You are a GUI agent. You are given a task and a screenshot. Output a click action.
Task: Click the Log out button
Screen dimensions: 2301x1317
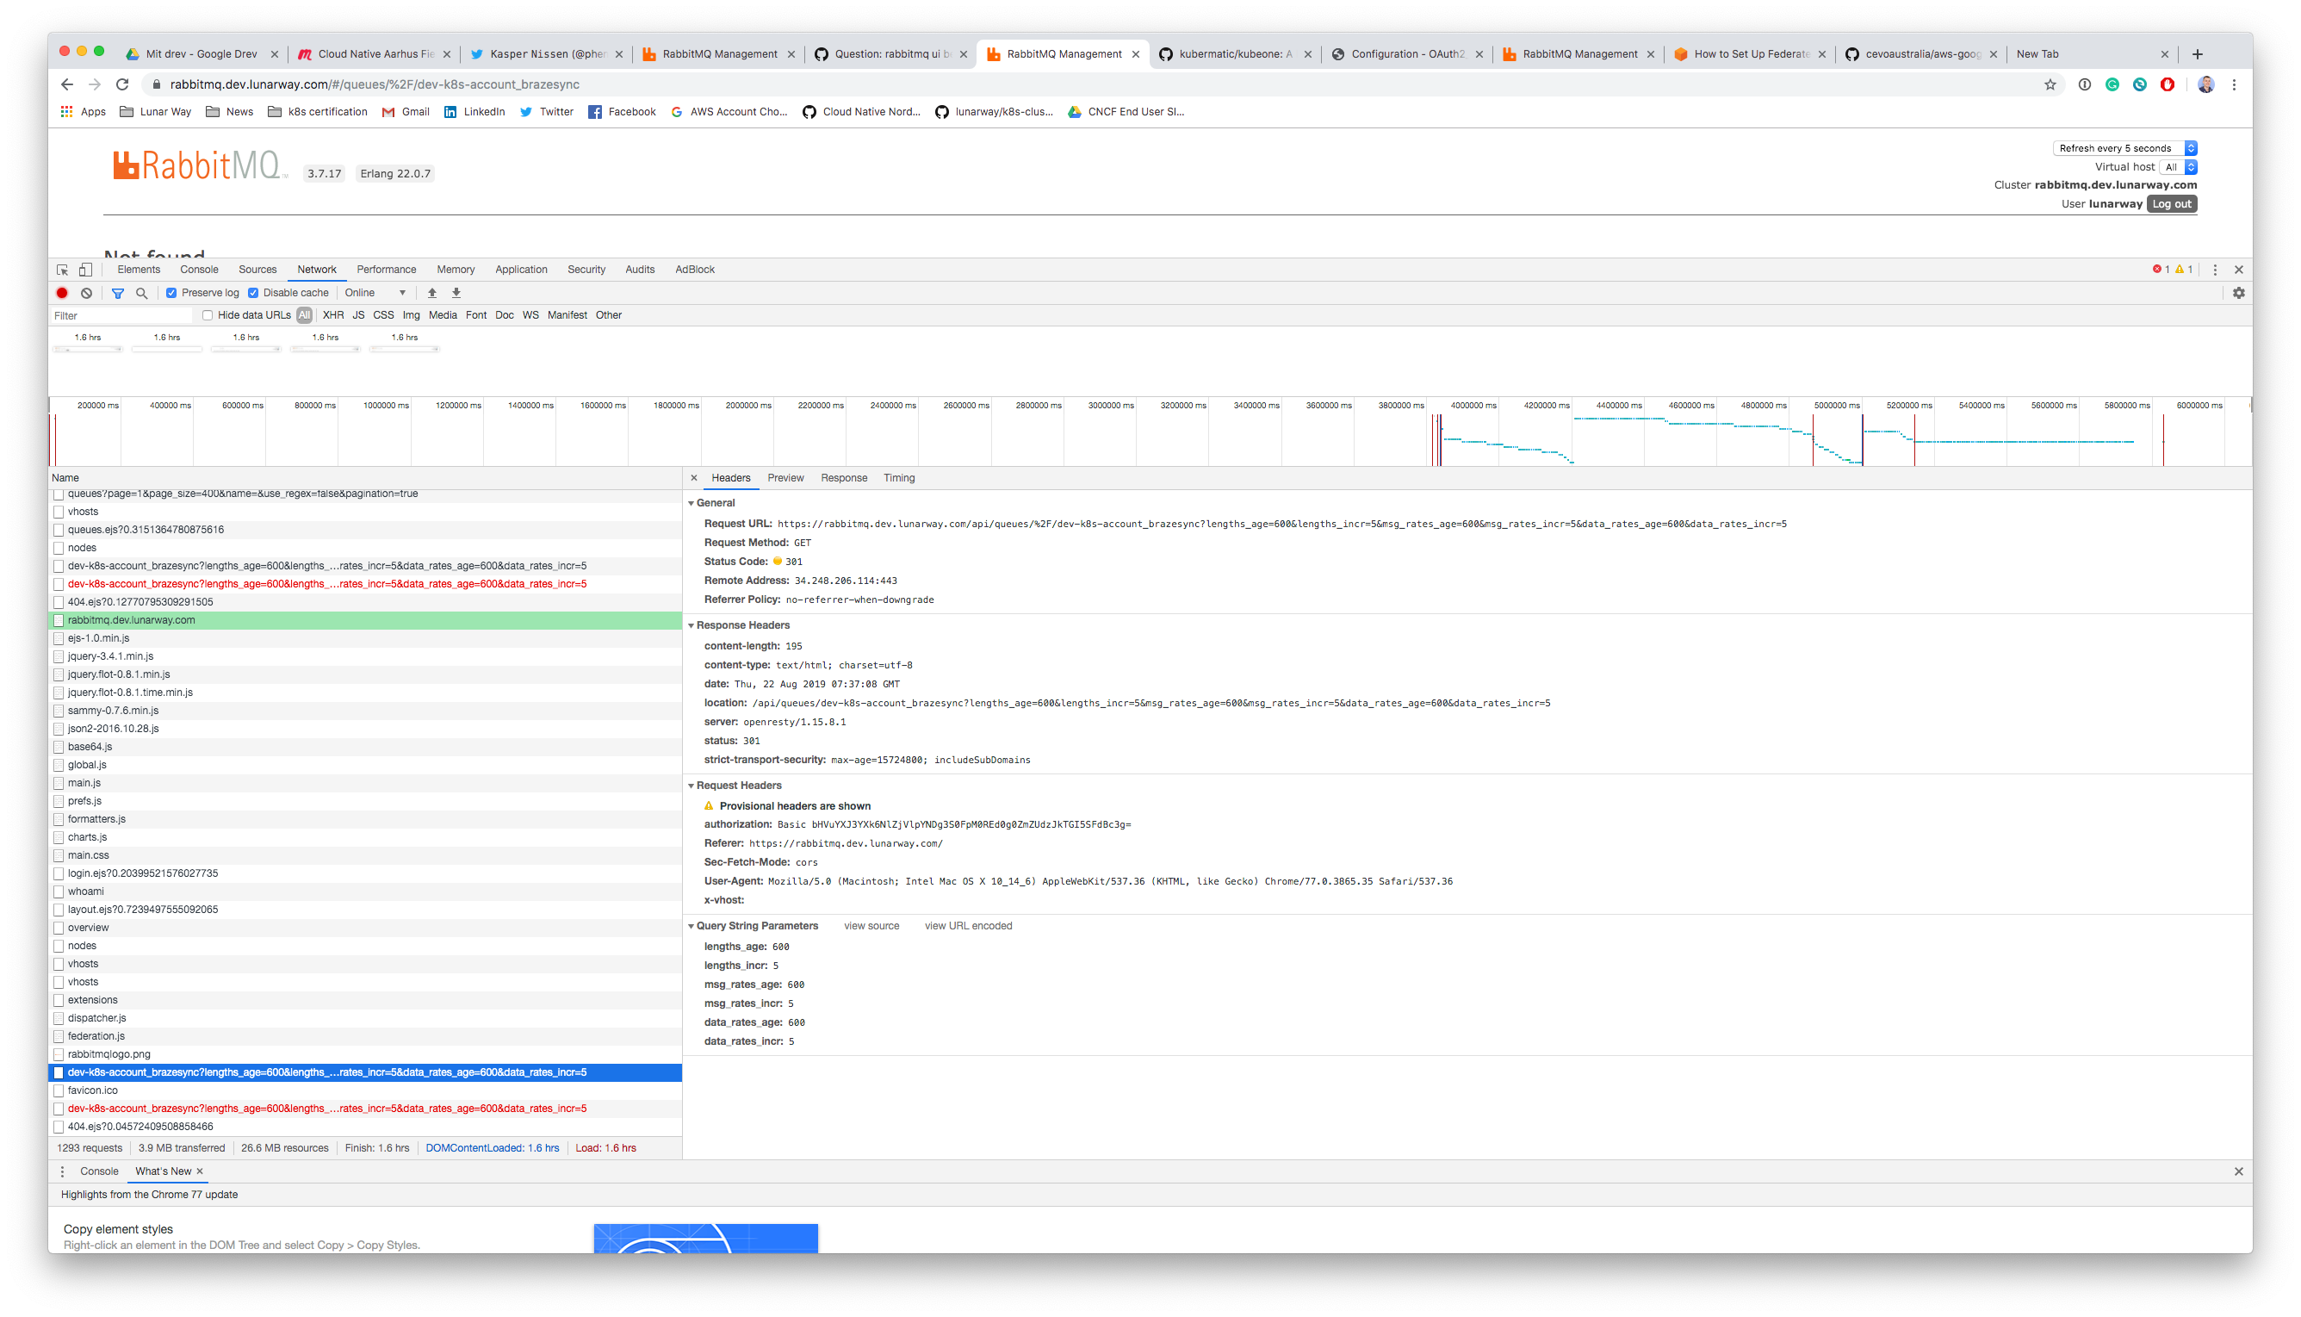pyautogui.click(x=2172, y=204)
